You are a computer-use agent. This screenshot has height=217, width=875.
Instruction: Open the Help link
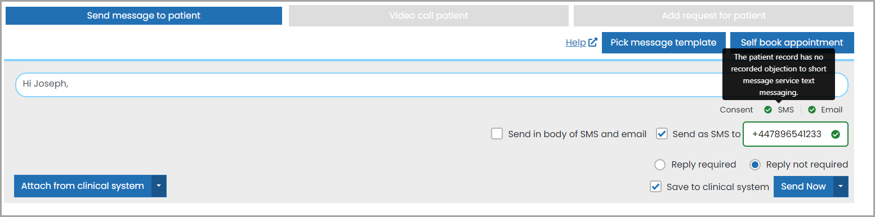575,43
